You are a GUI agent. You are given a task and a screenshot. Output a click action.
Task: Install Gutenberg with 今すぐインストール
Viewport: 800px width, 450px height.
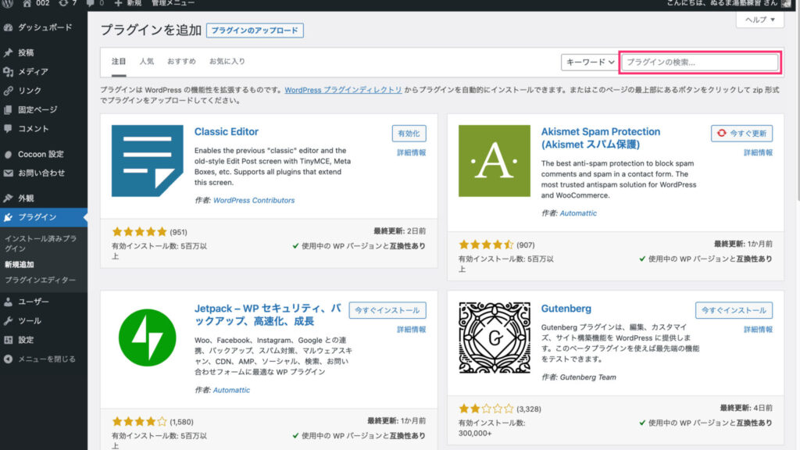click(x=734, y=310)
